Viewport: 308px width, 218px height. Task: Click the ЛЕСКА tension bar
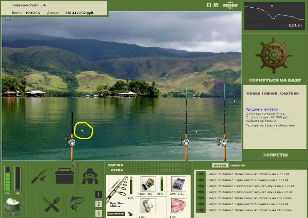157,170
